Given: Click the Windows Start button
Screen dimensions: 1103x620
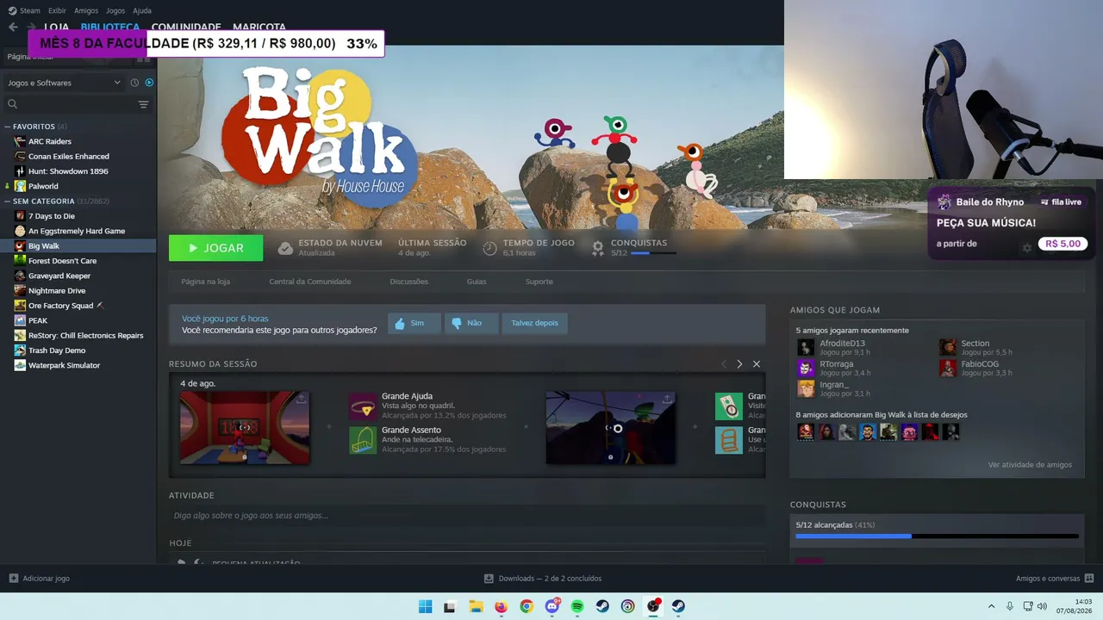Looking at the screenshot, I should coord(425,606).
